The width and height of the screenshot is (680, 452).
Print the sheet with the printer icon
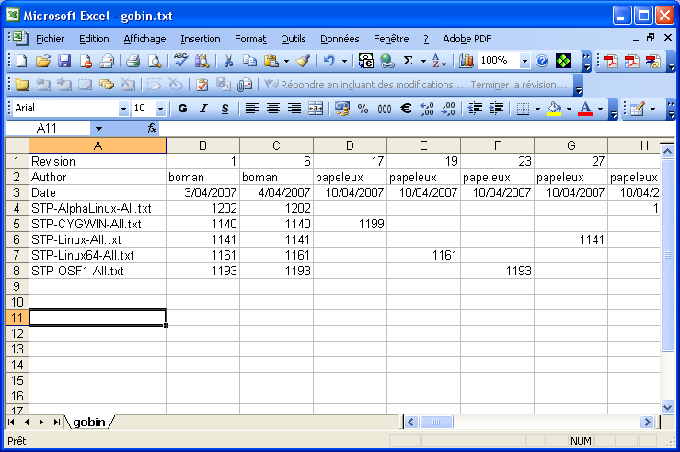(x=133, y=61)
